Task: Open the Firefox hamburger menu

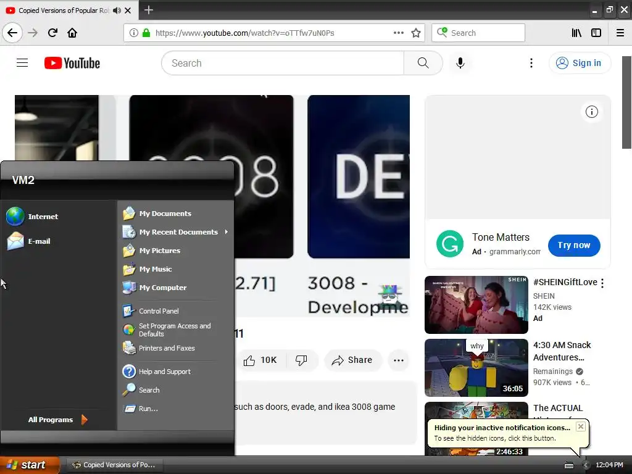Action: (620, 33)
